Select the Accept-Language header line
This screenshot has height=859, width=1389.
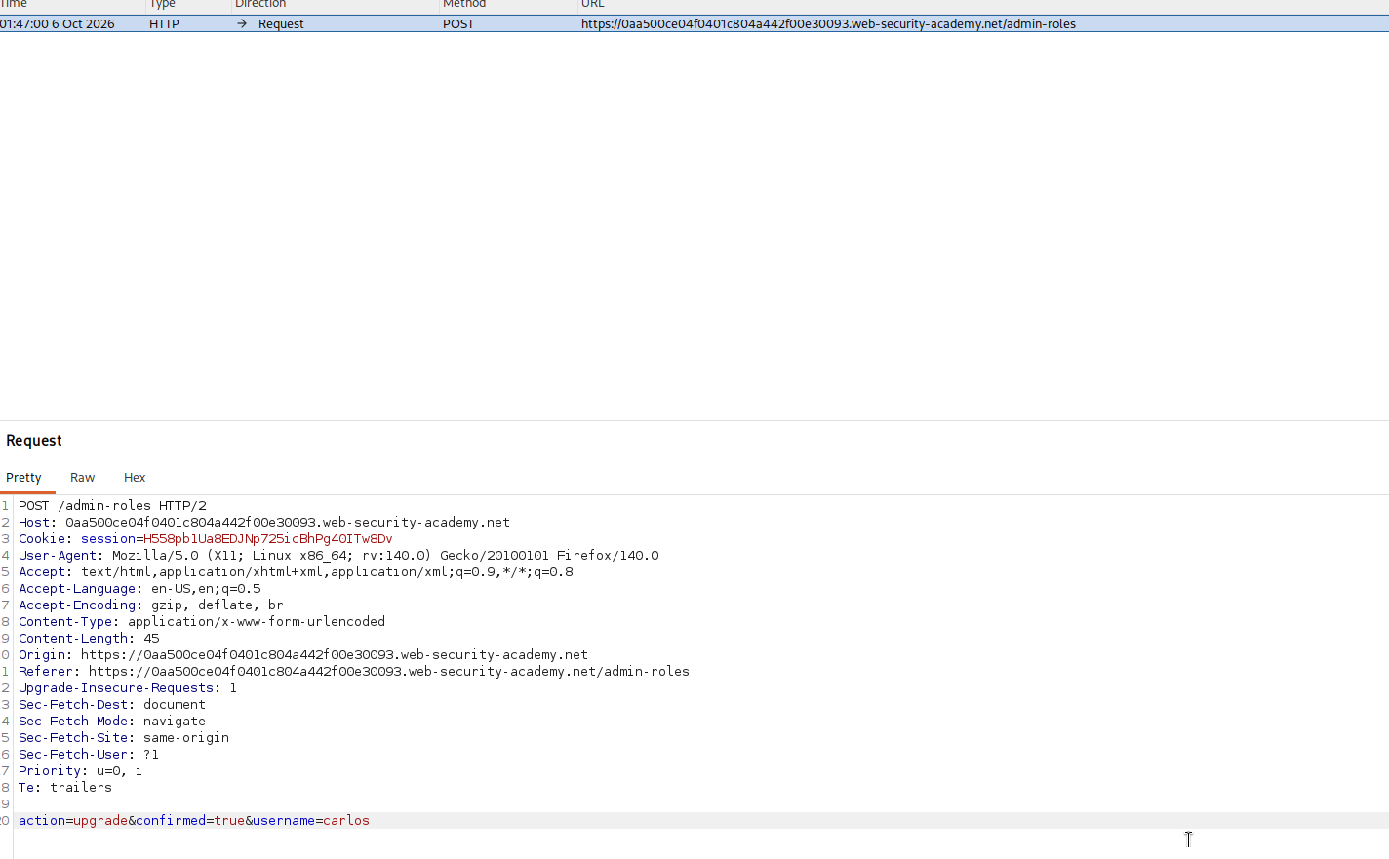click(x=139, y=589)
